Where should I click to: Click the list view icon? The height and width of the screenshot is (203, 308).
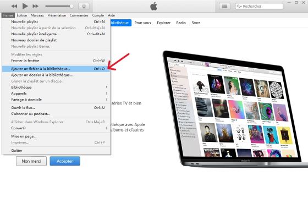(224, 6)
